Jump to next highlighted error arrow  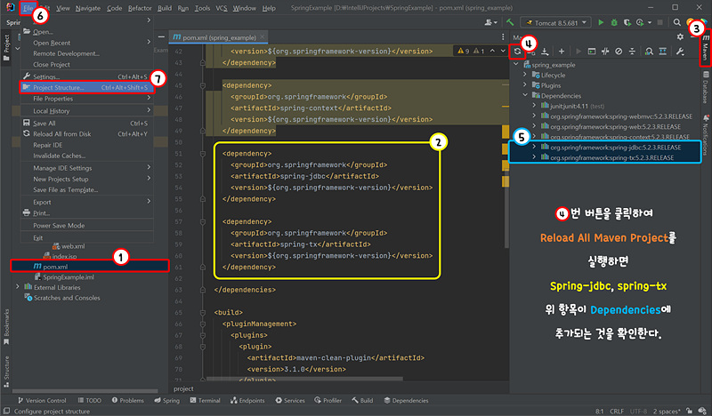point(503,51)
